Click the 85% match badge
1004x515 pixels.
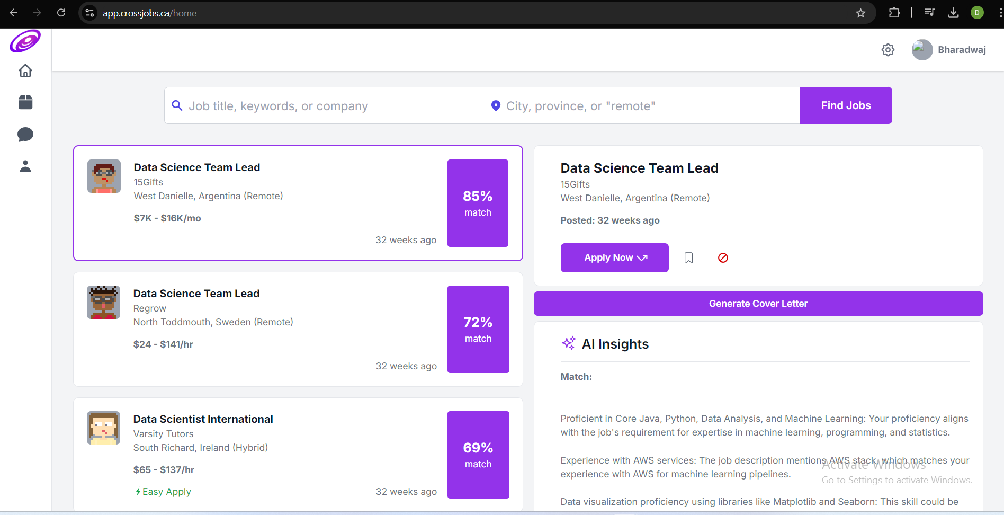click(x=478, y=203)
